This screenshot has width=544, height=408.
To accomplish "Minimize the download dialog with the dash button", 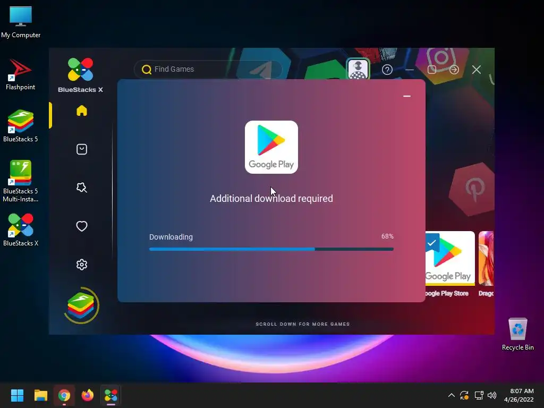I will tap(407, 96).
